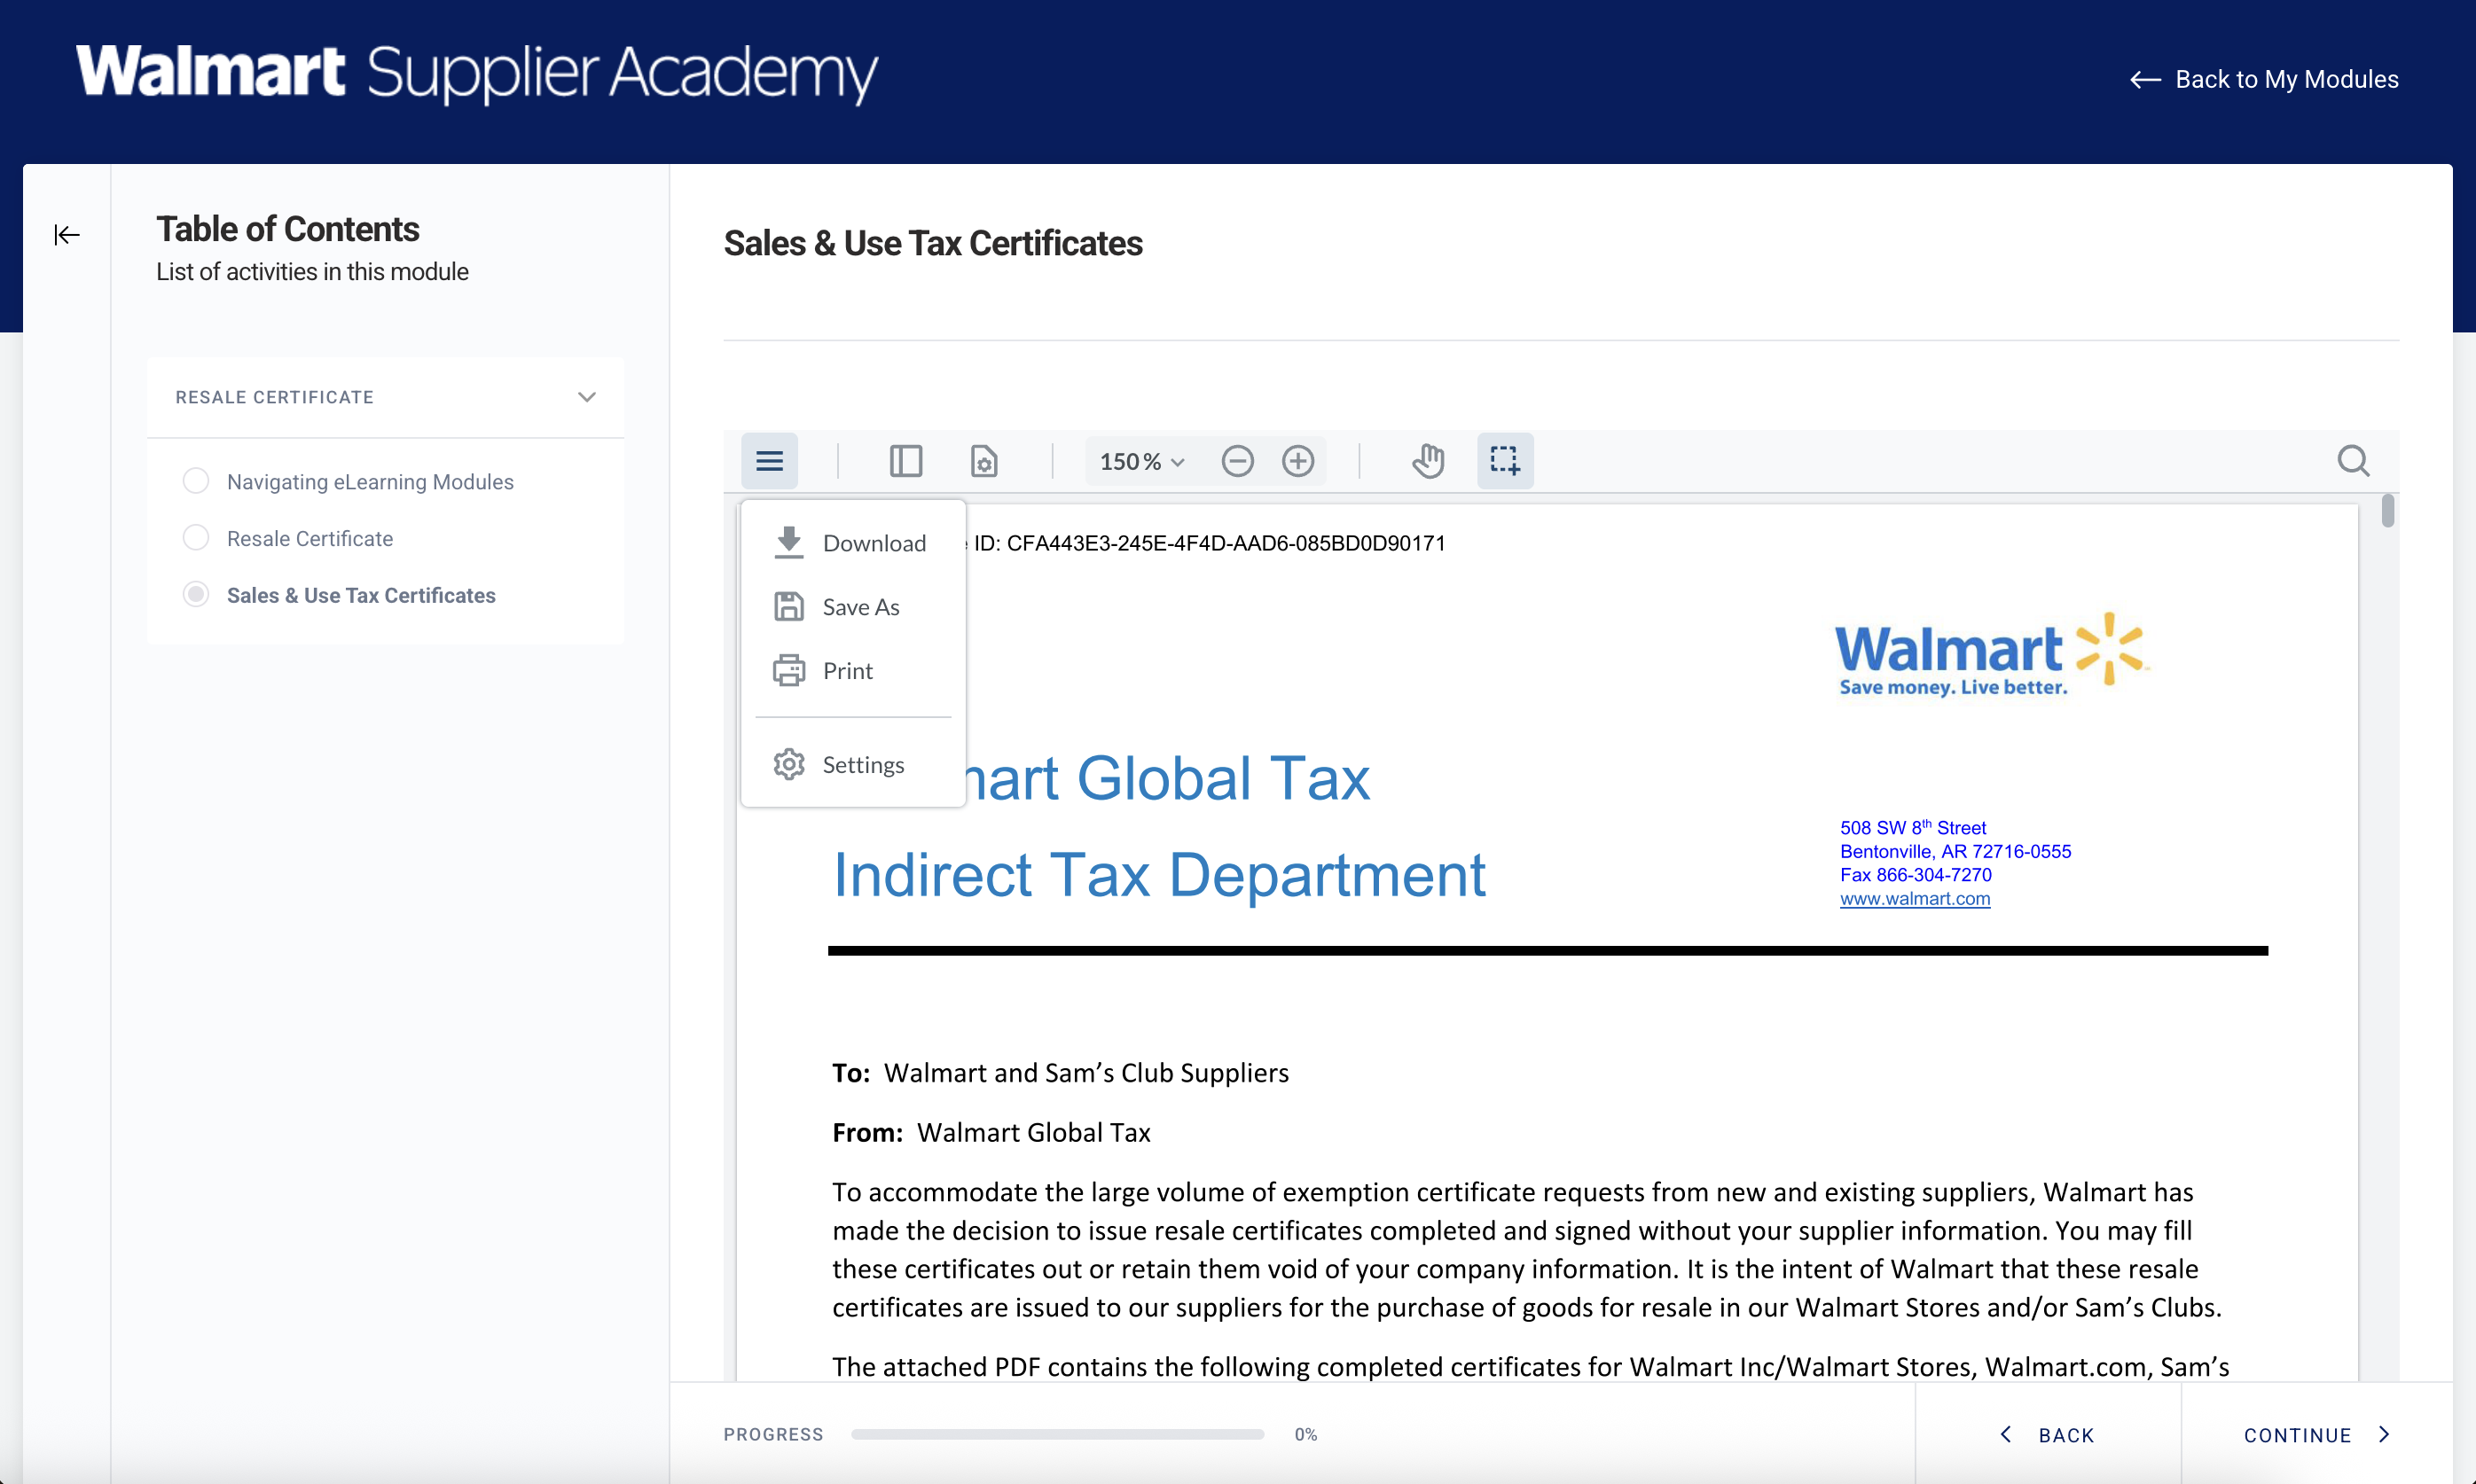This screenshot has height=1484, width=2476.
Task: Click the Back to My Modules arrow
Action: pyautogui.click(x=2145, y=80)
